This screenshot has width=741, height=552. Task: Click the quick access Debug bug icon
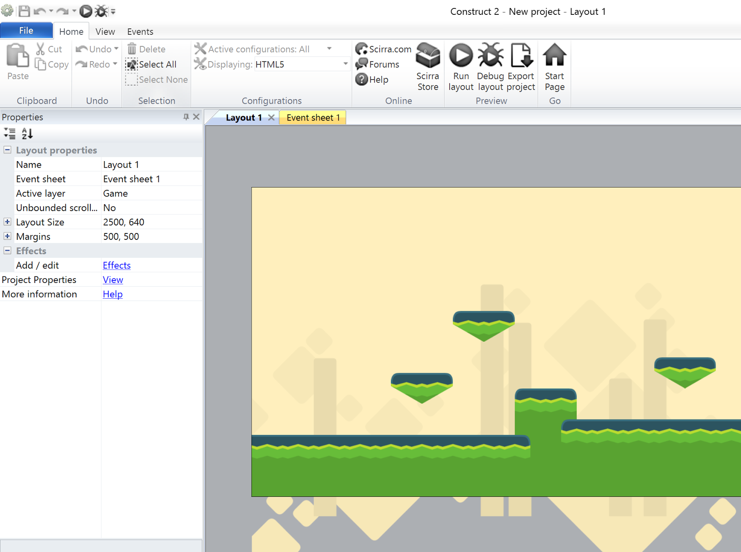[101, 11]
